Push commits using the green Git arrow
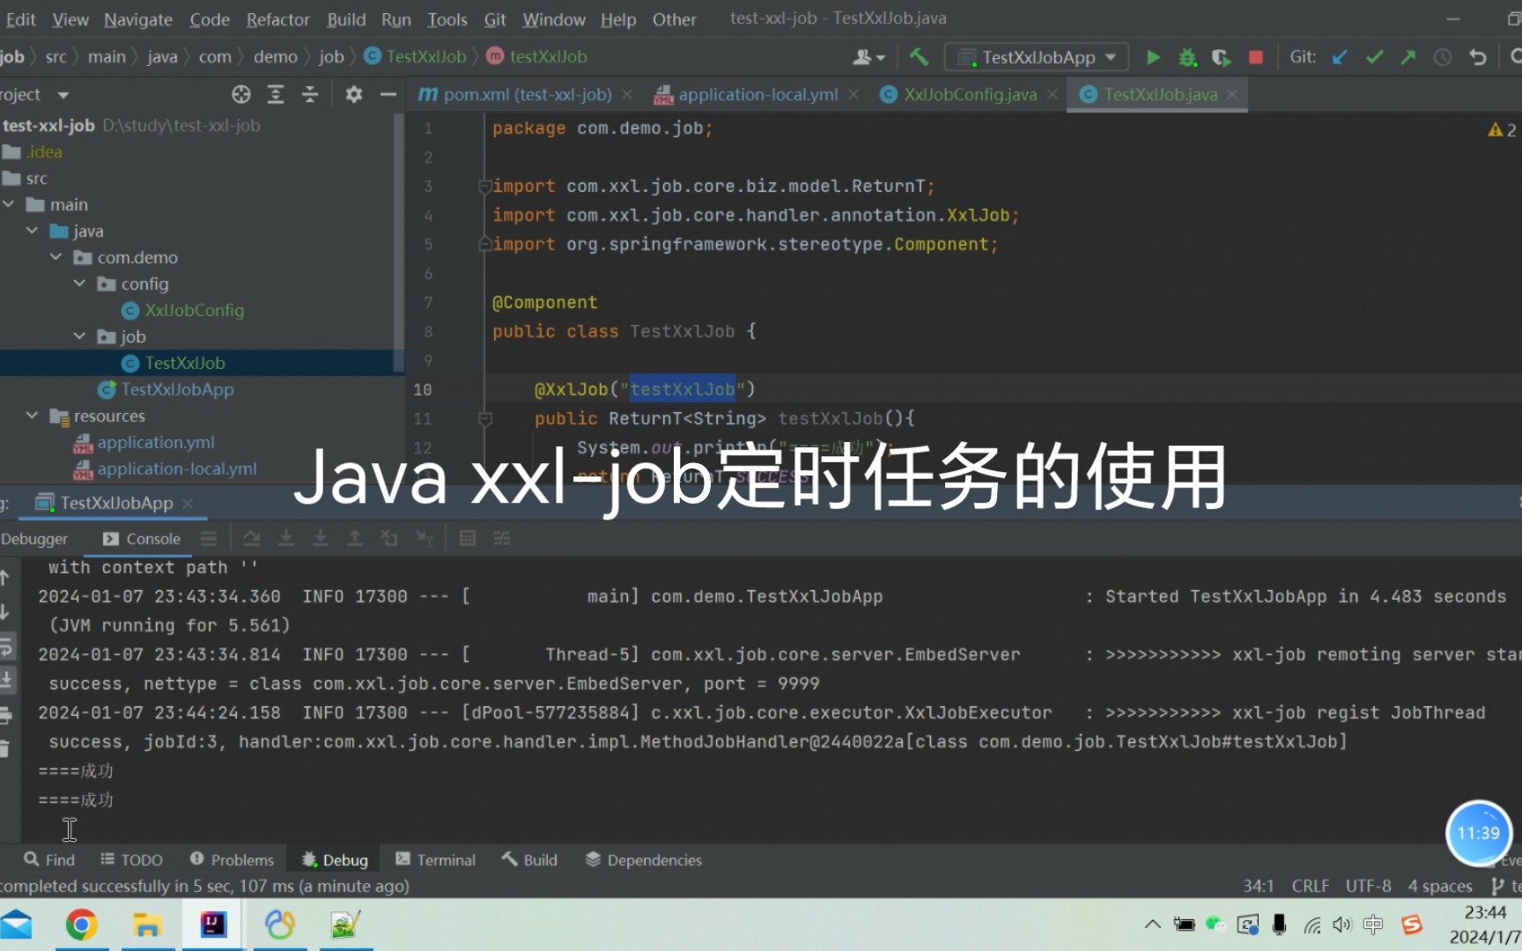 pos(1407,56)
